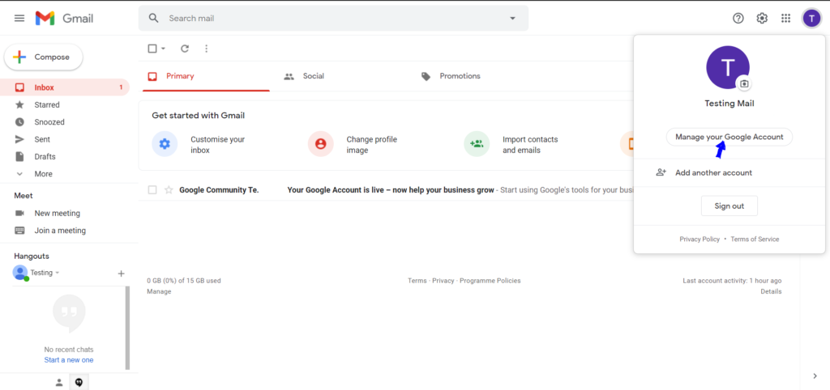Click the Start a new one chat link
The width and height of the screenshot is (830, 390).
(x=69, y=360)
